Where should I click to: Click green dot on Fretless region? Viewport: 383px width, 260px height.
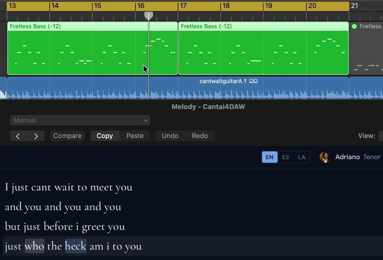pos(354,26)
